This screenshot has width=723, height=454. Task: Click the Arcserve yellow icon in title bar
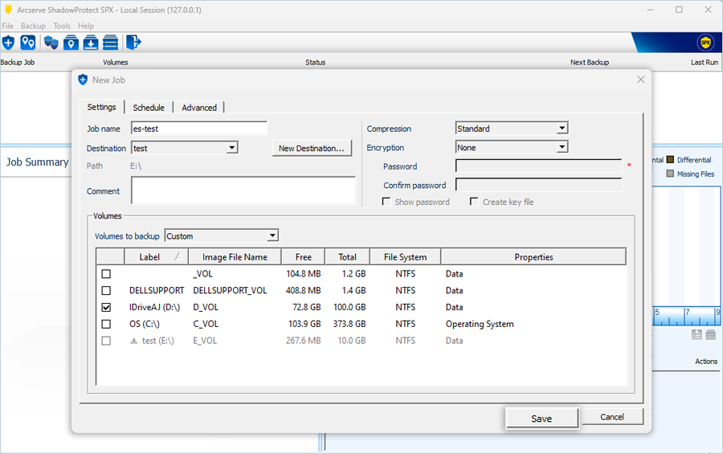8,10
